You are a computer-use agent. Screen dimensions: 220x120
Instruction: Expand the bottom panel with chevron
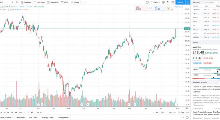tap(183, 117)
